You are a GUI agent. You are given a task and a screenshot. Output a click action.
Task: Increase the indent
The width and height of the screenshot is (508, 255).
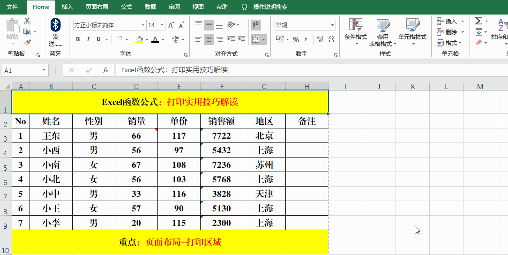click(x=241, y=39)
